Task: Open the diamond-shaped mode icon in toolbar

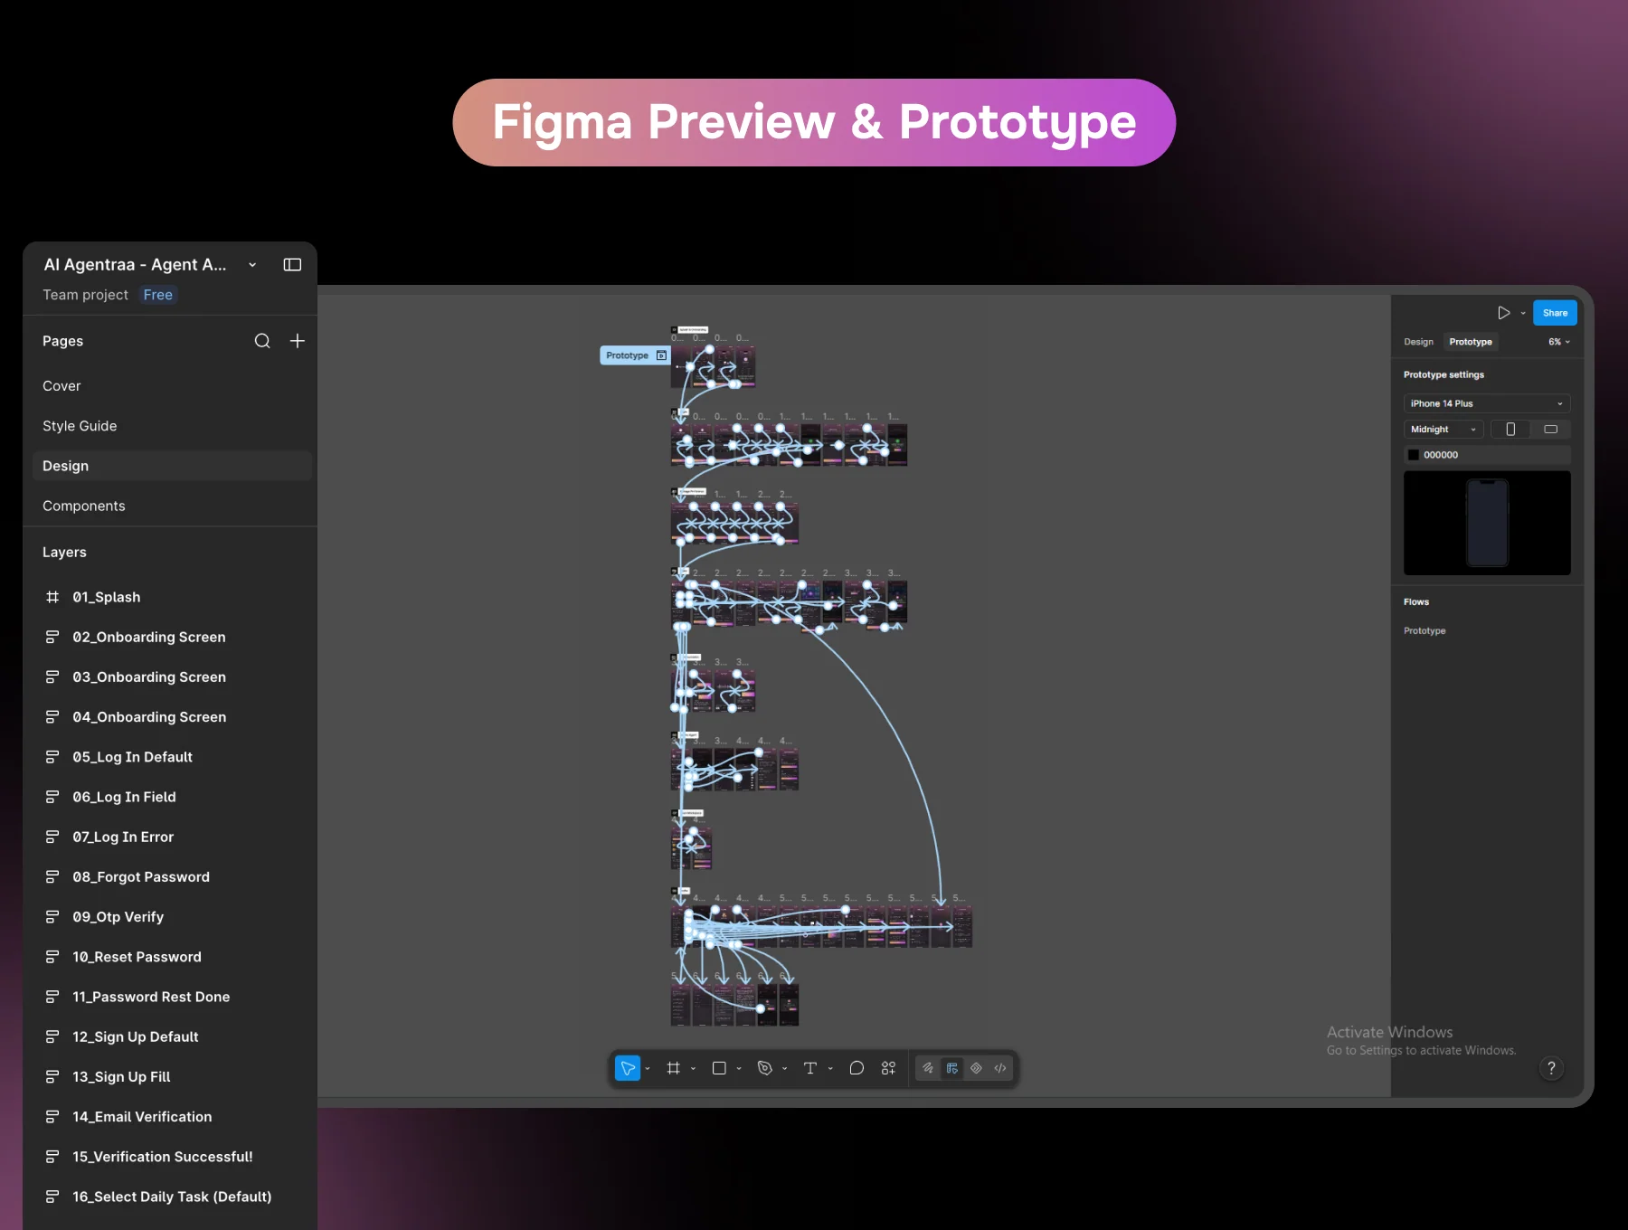Action: [976, 1068]
